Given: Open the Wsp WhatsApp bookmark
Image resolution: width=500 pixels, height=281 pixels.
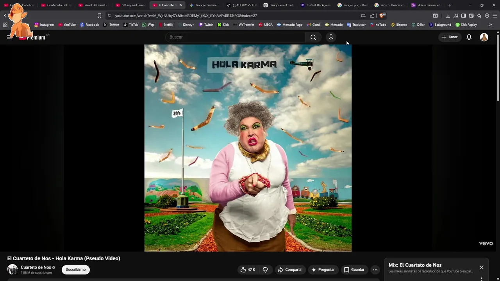Looking at the screenshot, I should pos(148,25).
